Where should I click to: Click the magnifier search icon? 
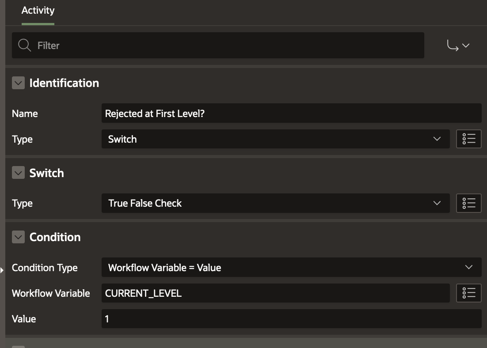(x=25, y=45)
